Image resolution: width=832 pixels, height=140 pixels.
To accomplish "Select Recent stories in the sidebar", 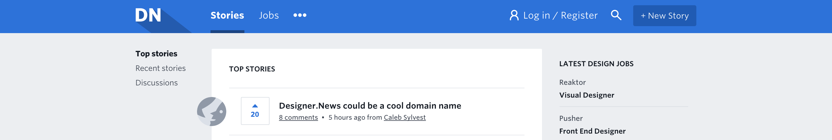I will pos(160,68).
